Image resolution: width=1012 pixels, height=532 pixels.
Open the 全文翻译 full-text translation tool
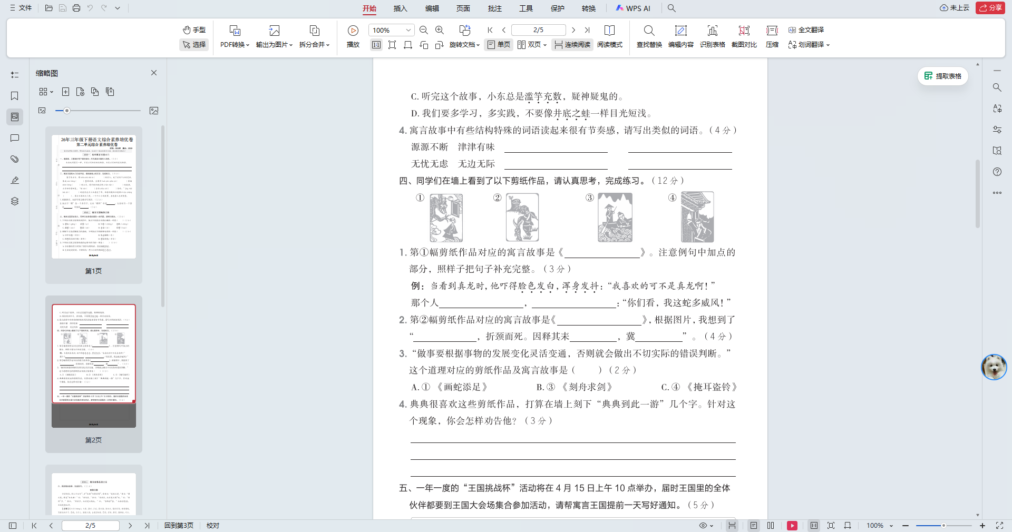806,30
